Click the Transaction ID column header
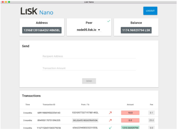178x130 pixels. (x=49, y=104)
